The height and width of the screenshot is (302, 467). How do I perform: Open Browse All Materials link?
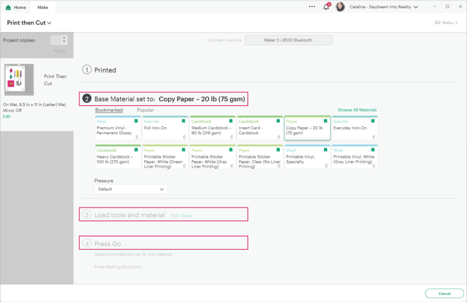(357, 110)
